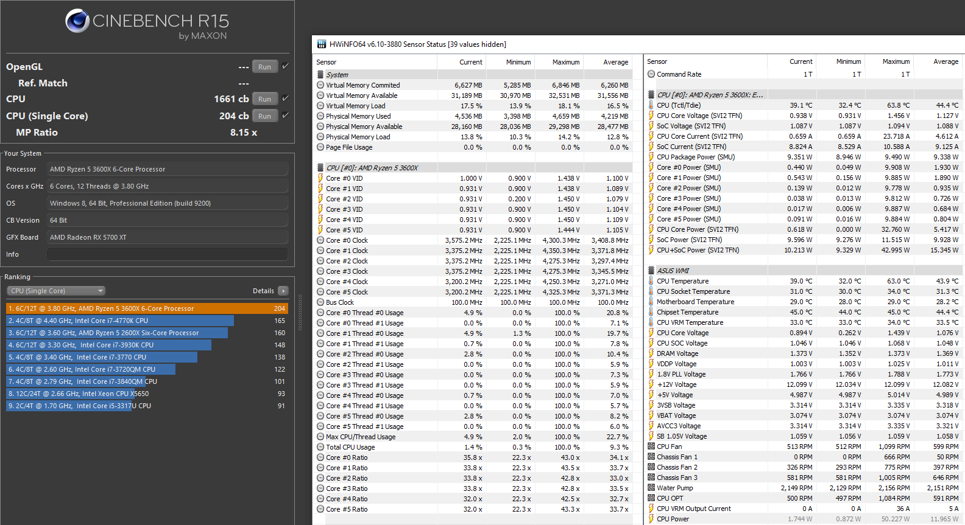This screenshot has height=525, width=965.
Task: Toggle the CPU test checkmark
Action: 285,98
